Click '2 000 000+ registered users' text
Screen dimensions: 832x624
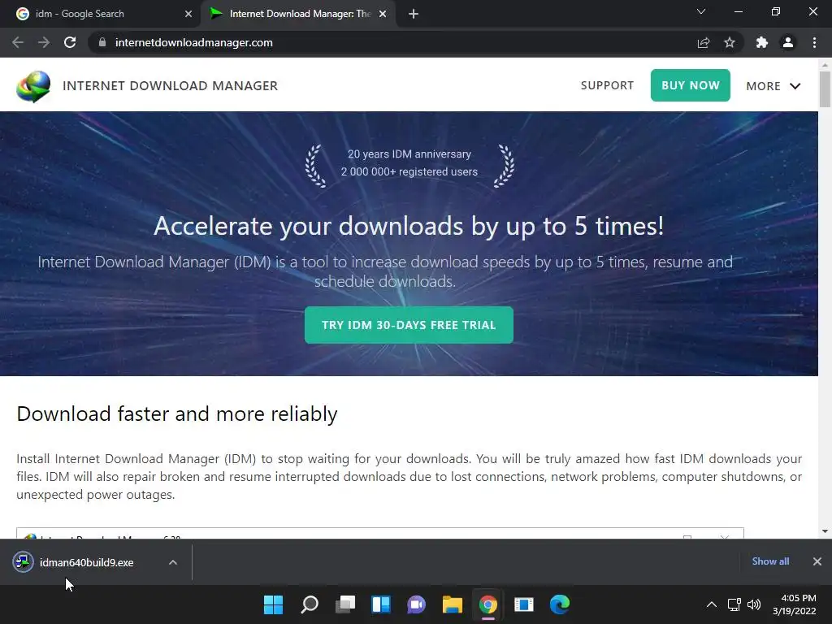[409, 172]
